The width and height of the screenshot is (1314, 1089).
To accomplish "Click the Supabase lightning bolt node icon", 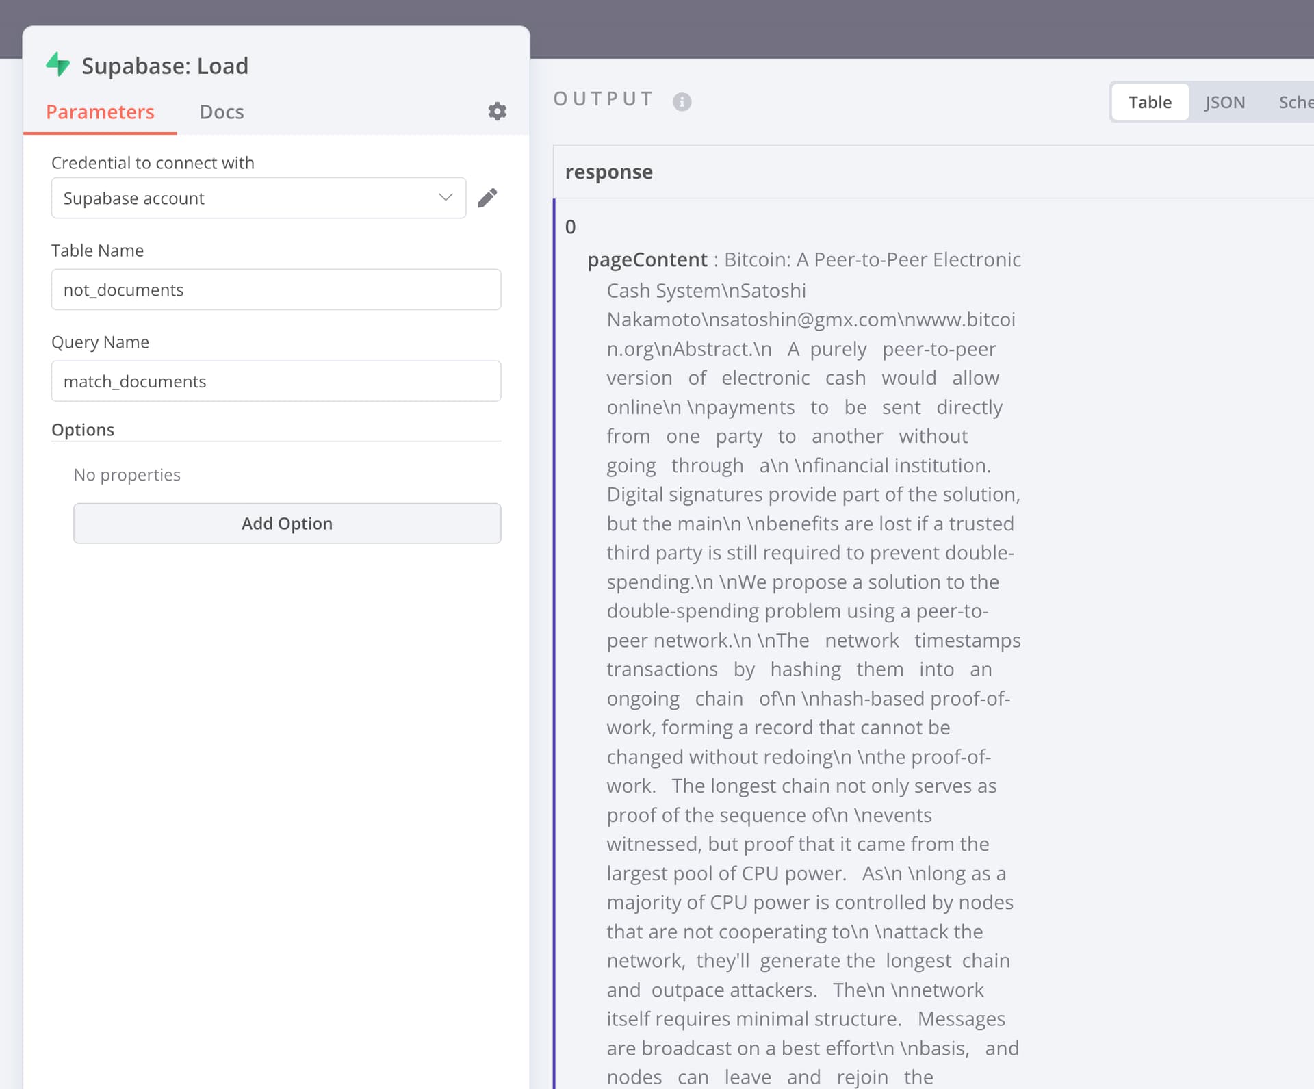I will point(58,65).
